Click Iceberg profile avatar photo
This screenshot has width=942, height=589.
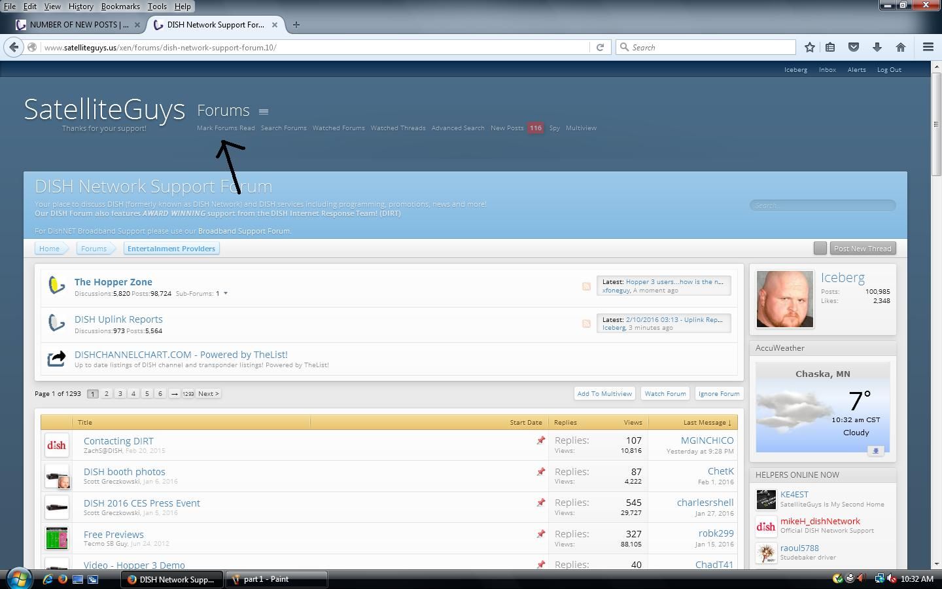pyautogui.click(x=785, y=299)
